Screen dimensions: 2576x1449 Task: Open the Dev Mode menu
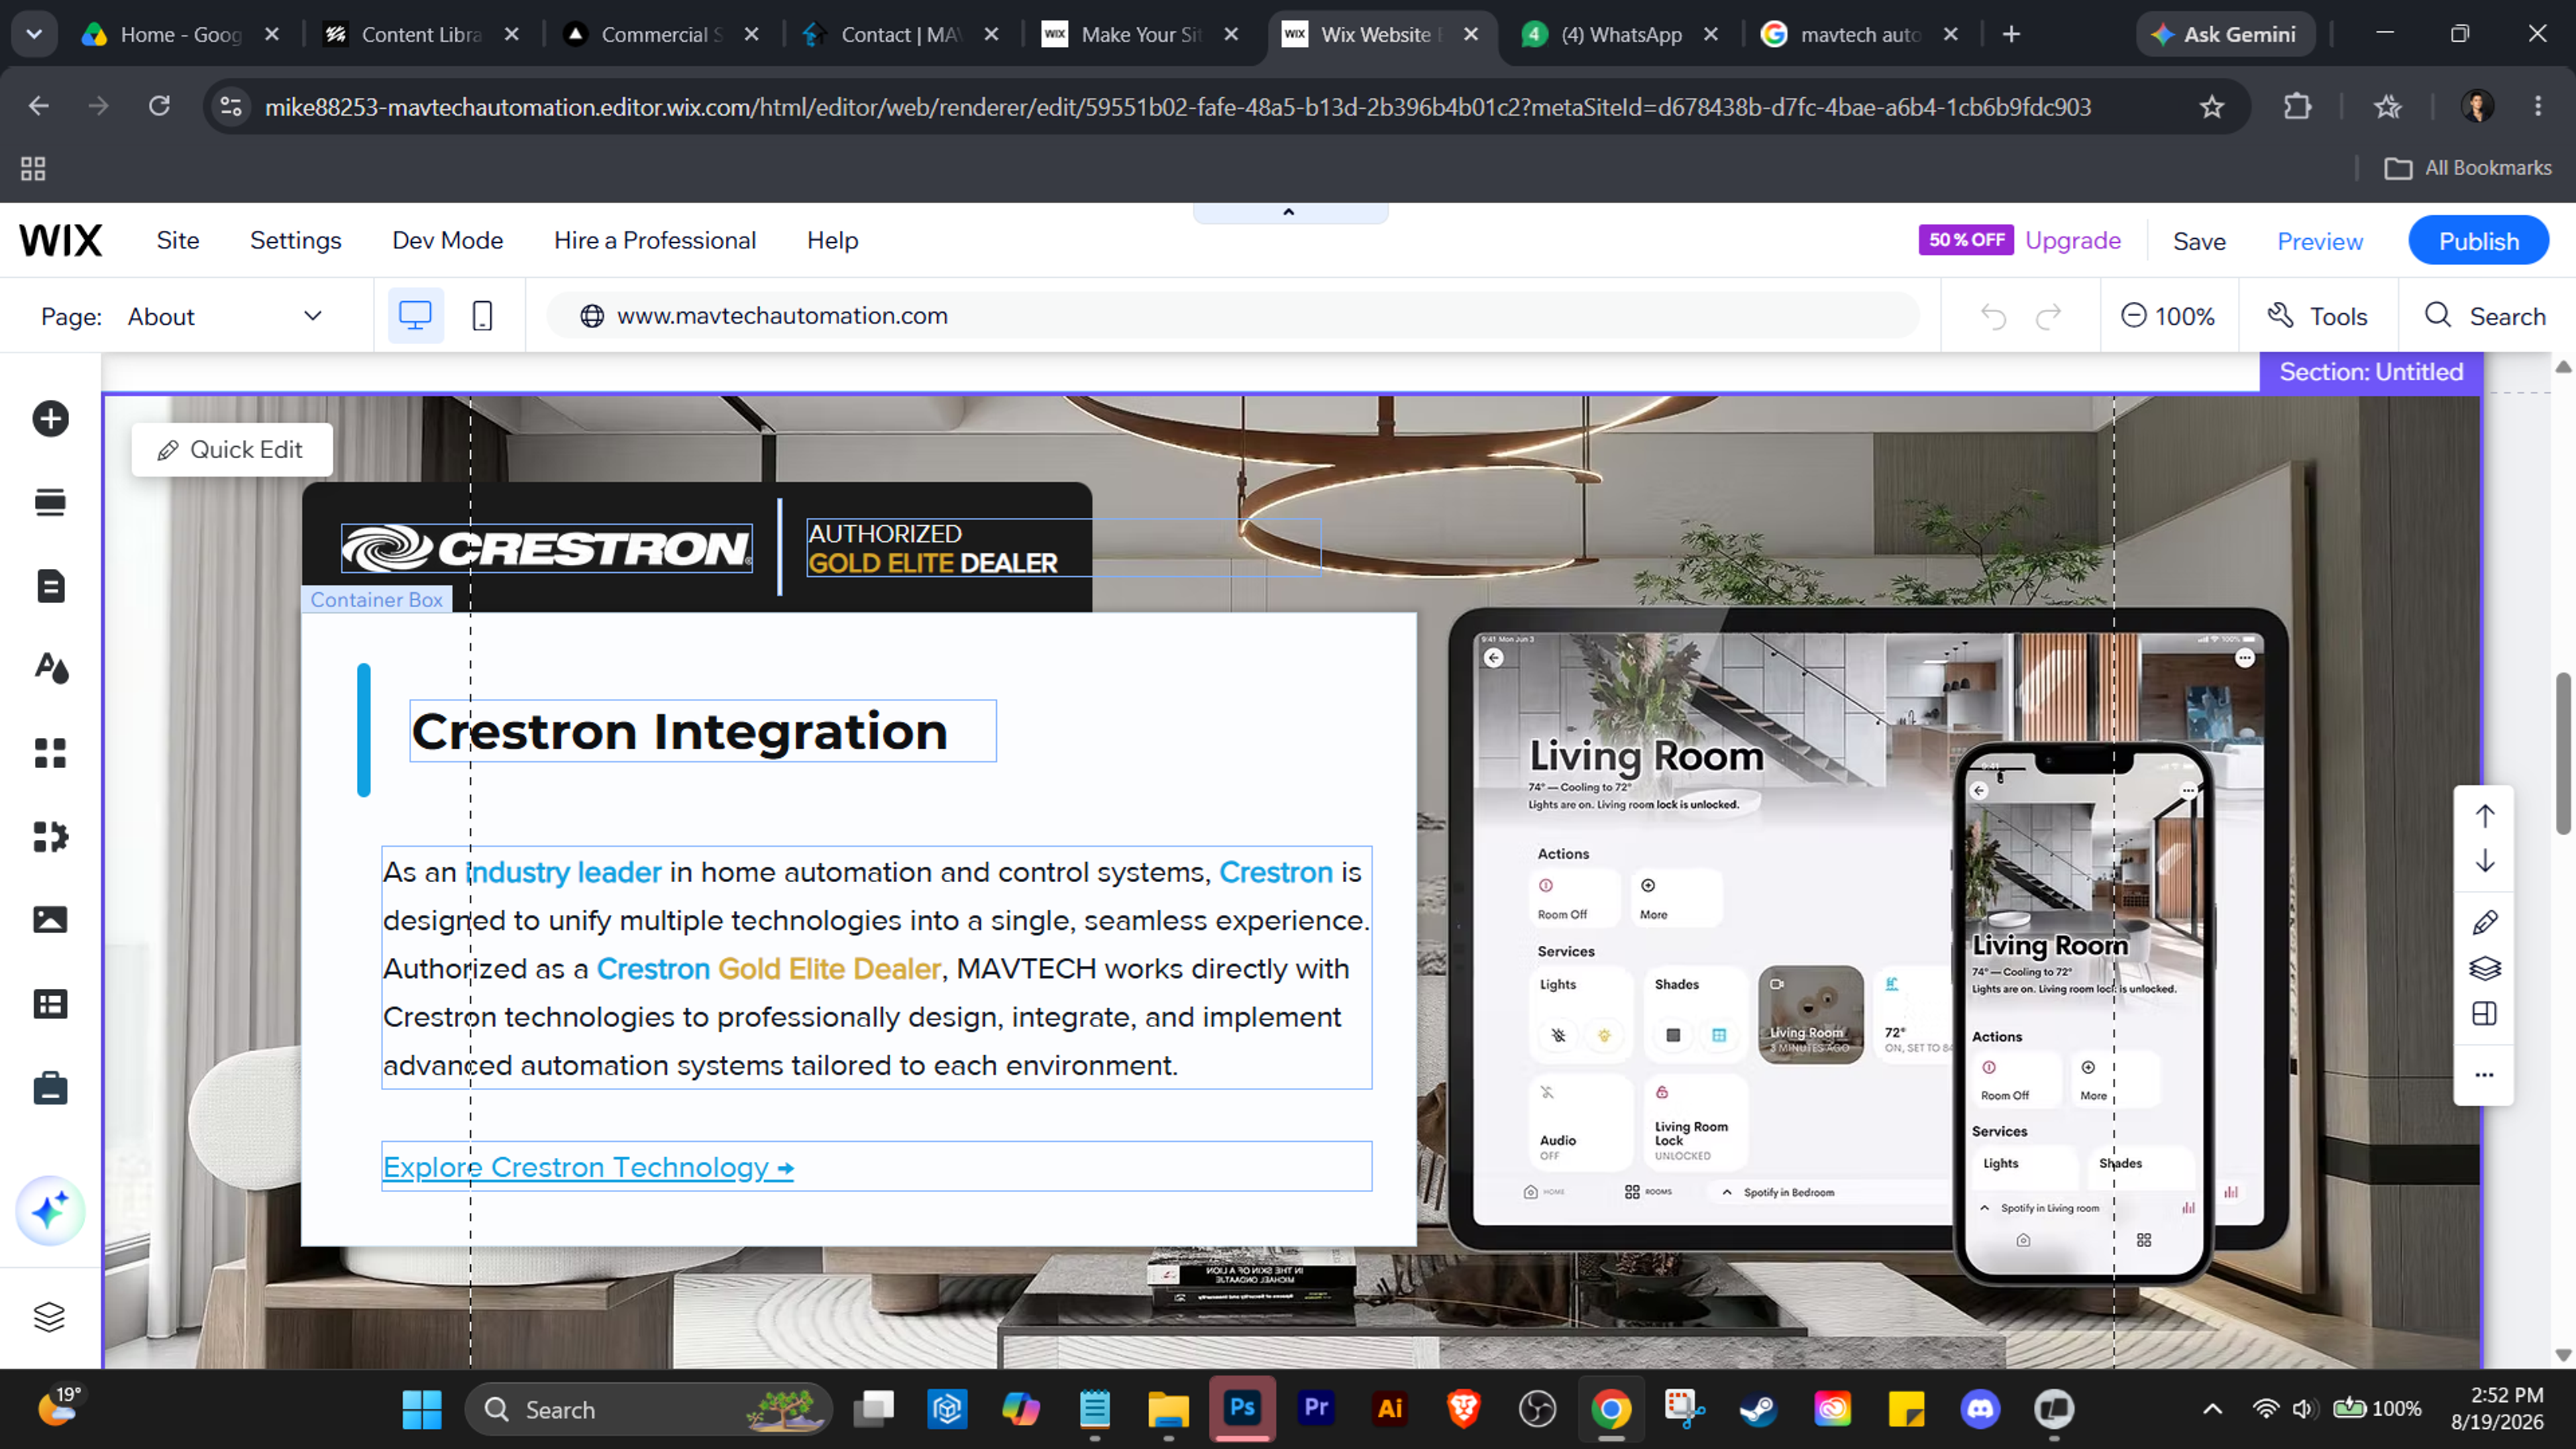pyautogui.click(x=447, y=240)
